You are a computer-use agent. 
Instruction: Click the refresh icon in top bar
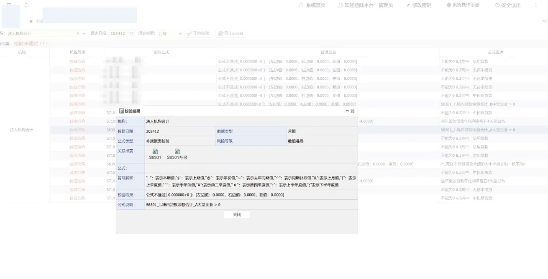pyautogui.click(x=27, y=5)
